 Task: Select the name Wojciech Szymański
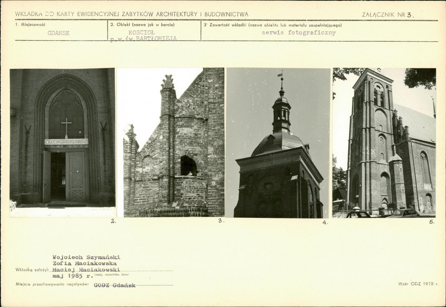[86, 257]
